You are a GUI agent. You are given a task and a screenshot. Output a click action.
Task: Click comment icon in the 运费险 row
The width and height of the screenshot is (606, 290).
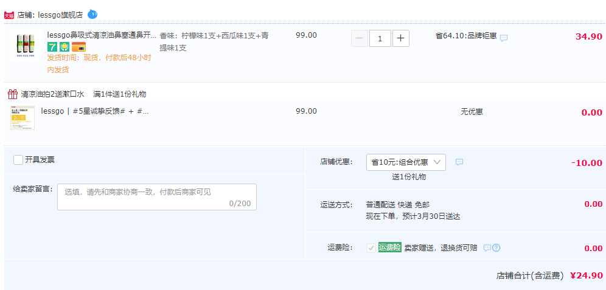point(487,247)
